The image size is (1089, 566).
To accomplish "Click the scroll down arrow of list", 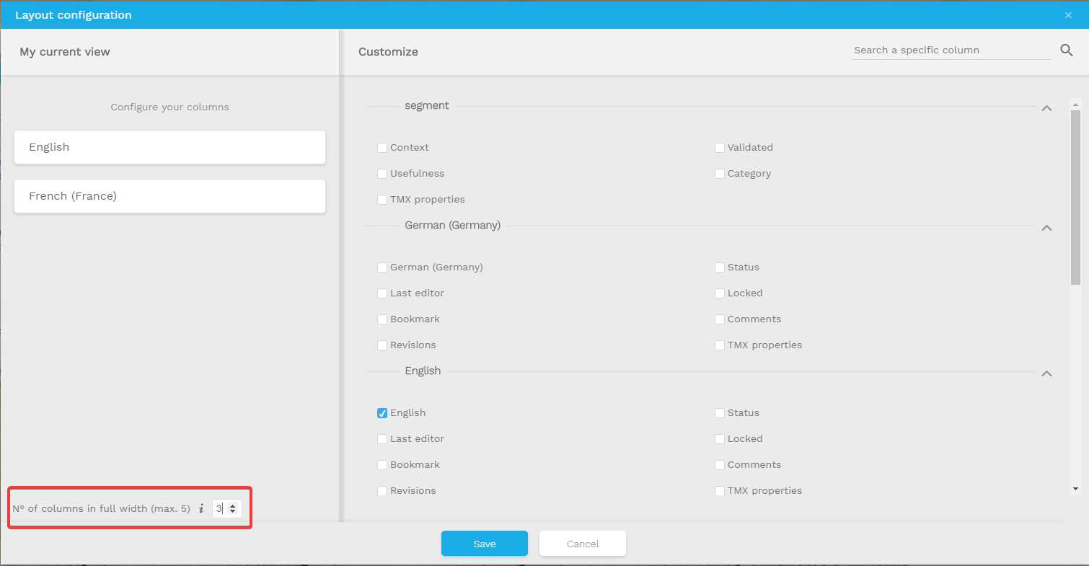I will point(1075,489).
